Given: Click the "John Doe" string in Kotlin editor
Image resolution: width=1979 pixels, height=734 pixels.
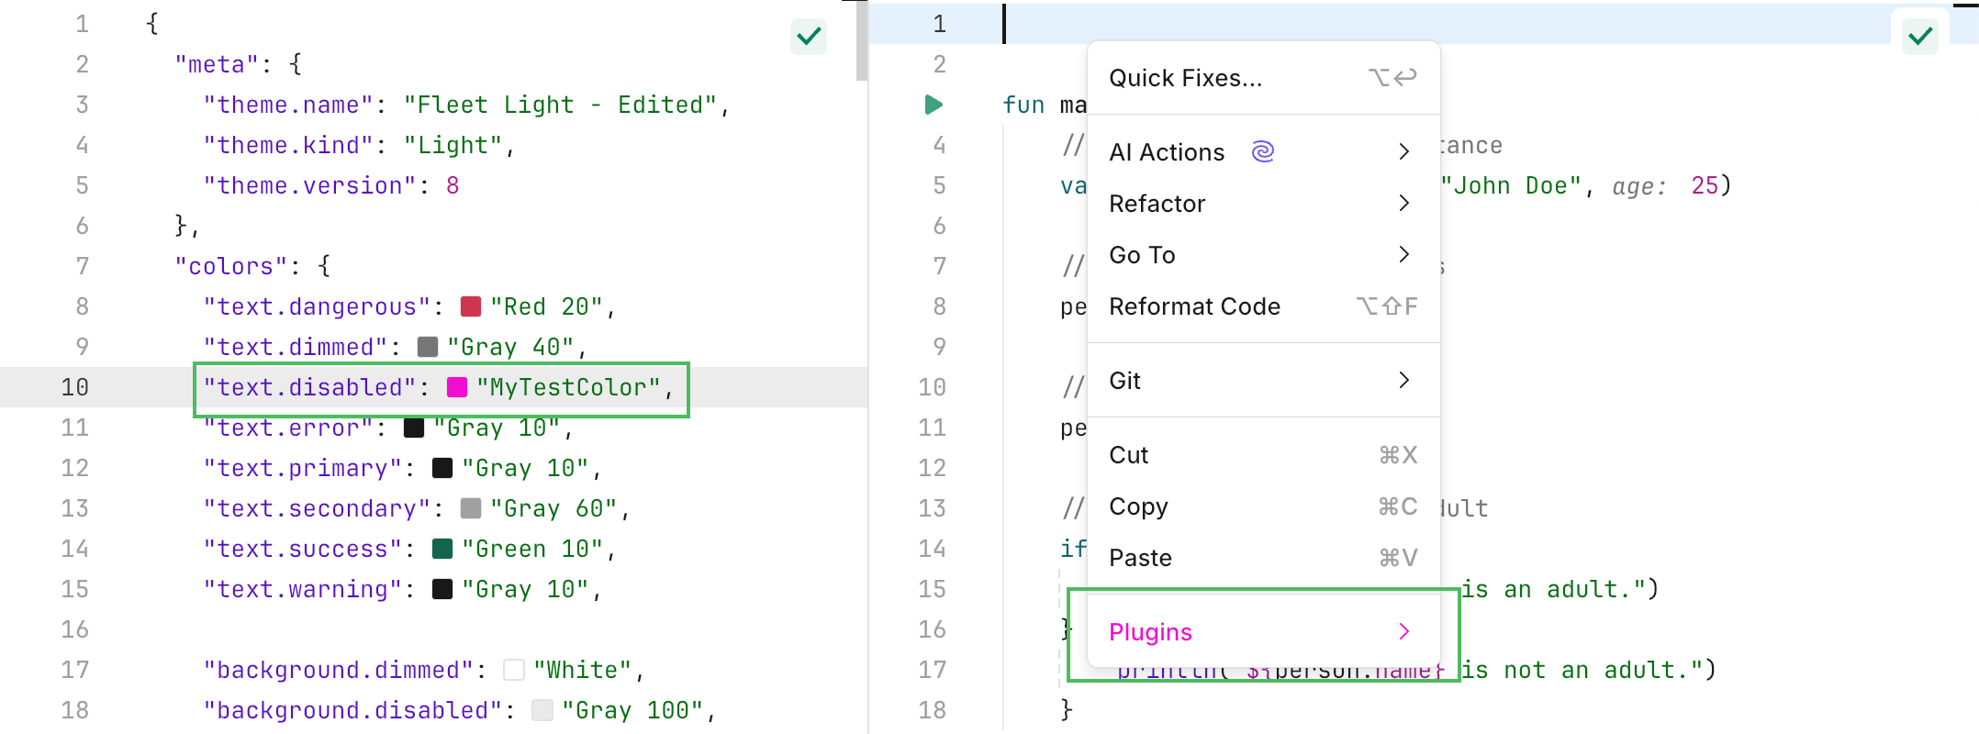Looking at the screenshot, I should tap(1511, 185).
